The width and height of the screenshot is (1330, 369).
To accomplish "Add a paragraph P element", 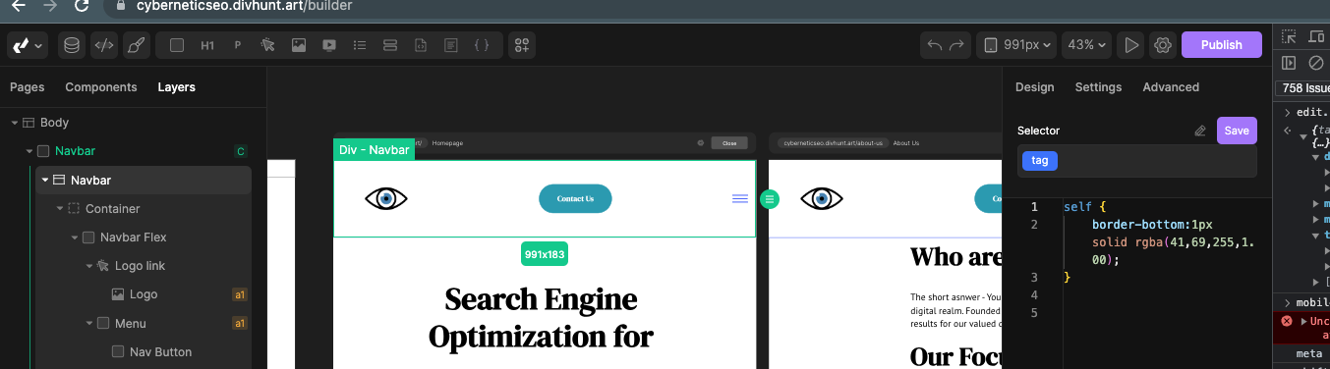I will click(x=237, y=45).
